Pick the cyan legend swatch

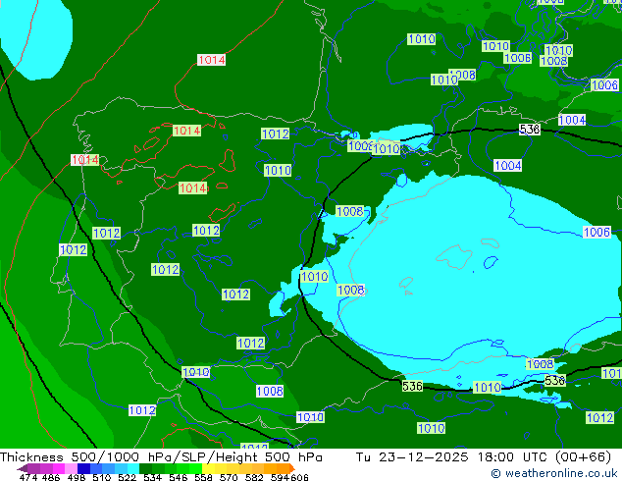(133, 468)
